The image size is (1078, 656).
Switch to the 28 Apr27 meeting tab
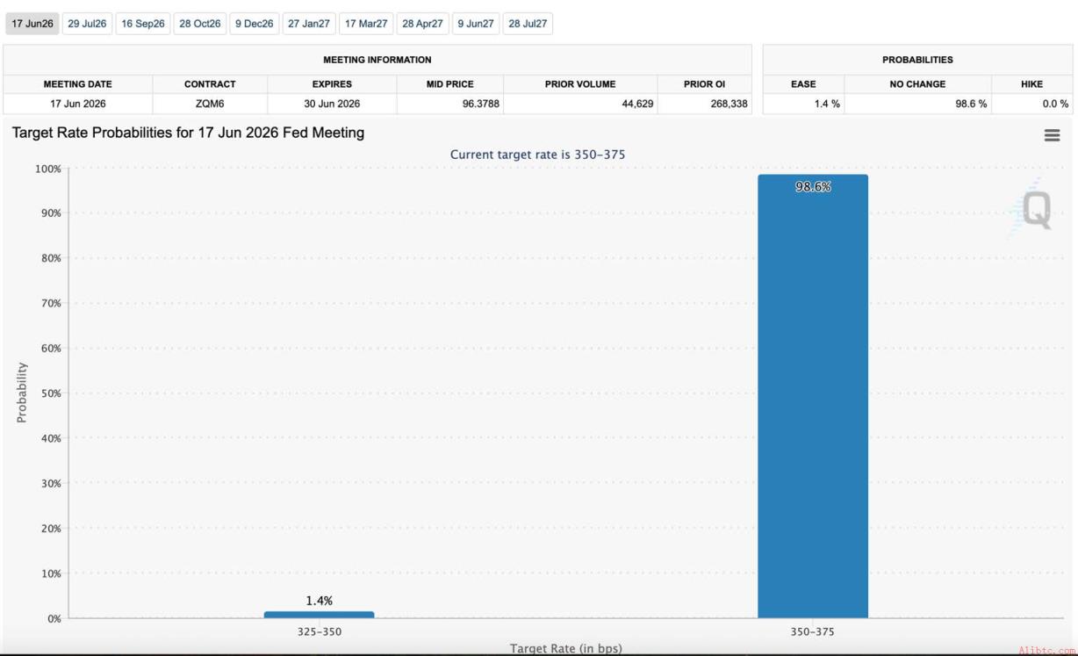[x=422, y=24]
